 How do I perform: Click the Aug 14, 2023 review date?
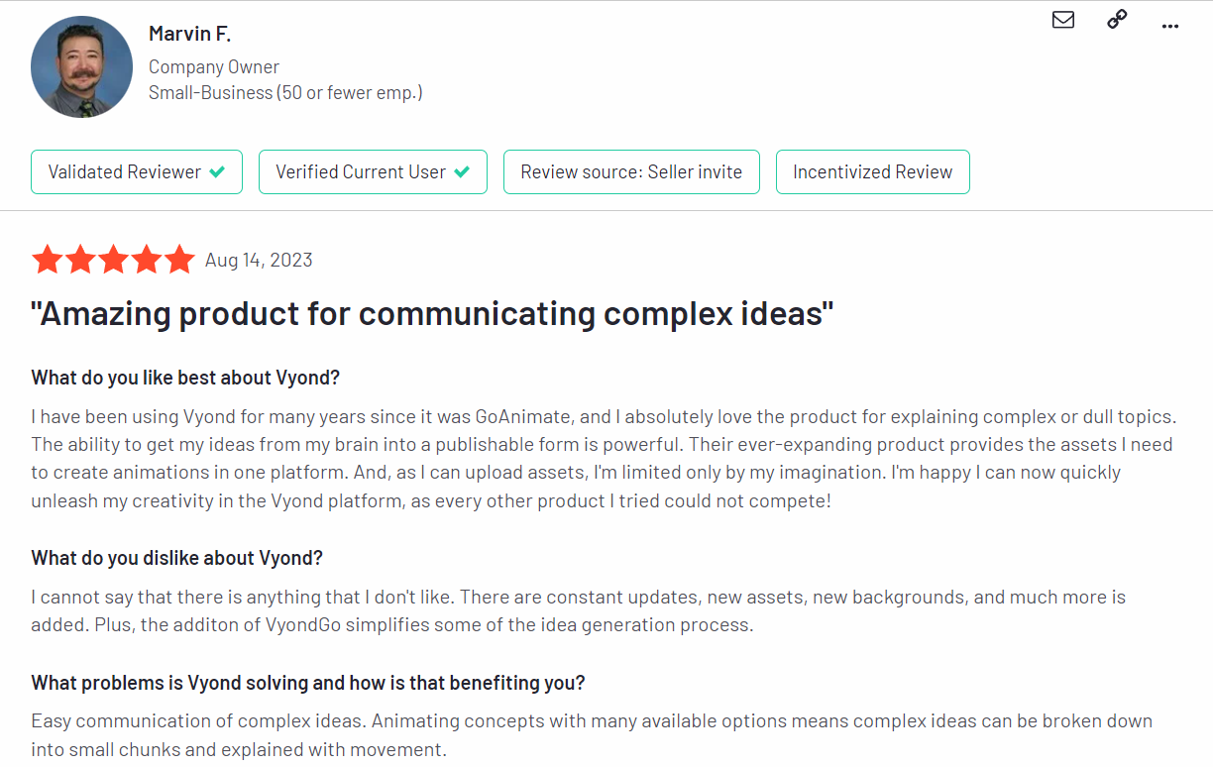click(x=259, y=261)
